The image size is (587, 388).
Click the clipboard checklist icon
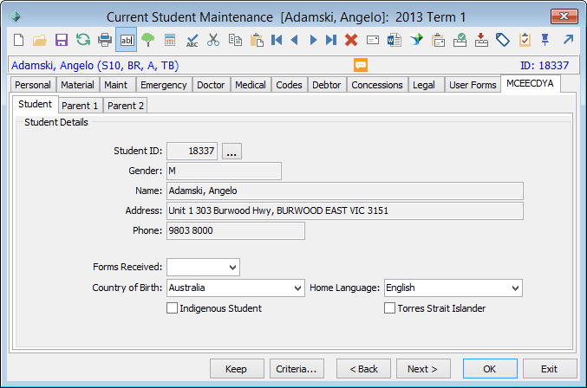coord(525,40)
